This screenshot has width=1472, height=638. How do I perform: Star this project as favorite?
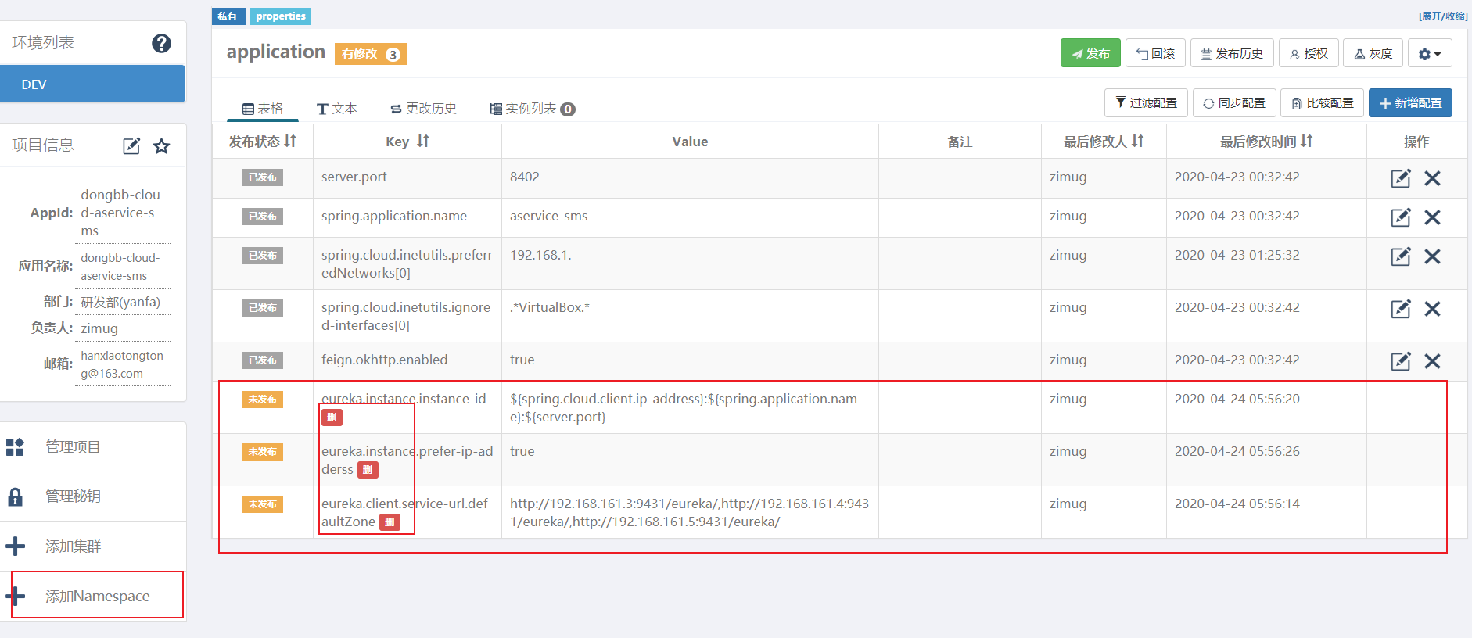[162, 146]
